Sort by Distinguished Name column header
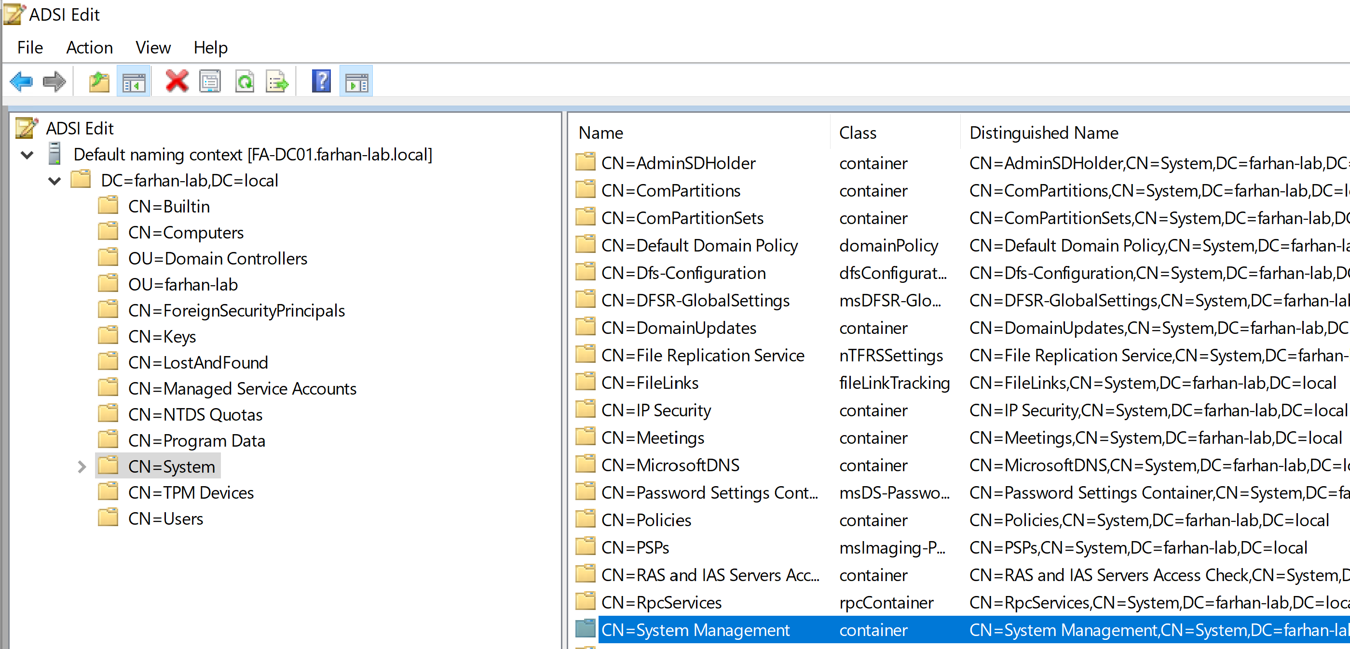Screen dimensions: 1350x649 1043,133
